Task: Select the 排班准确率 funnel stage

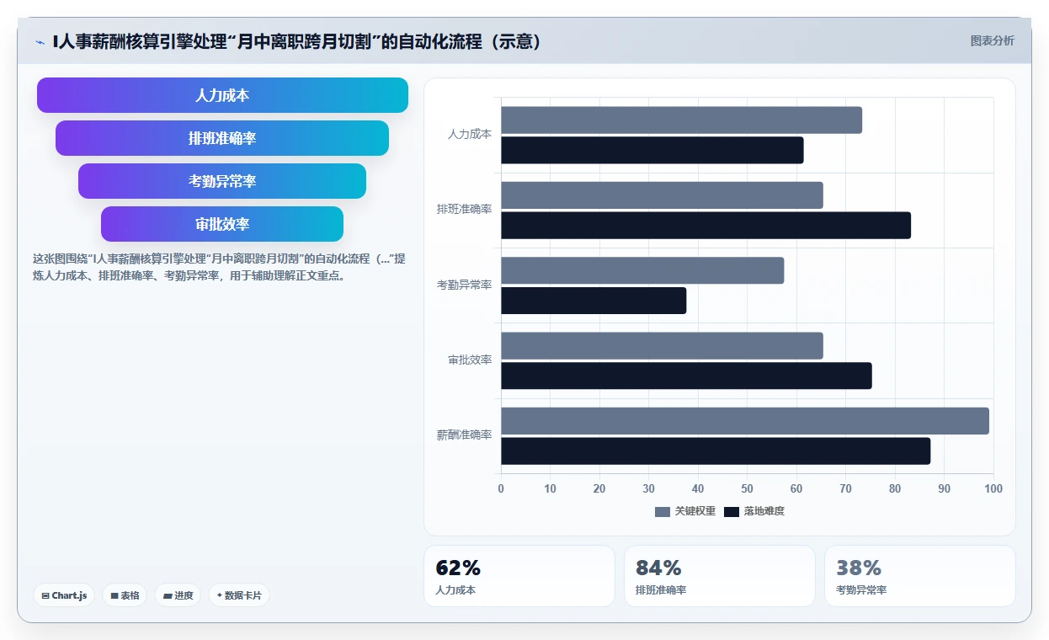Action: 222,138
